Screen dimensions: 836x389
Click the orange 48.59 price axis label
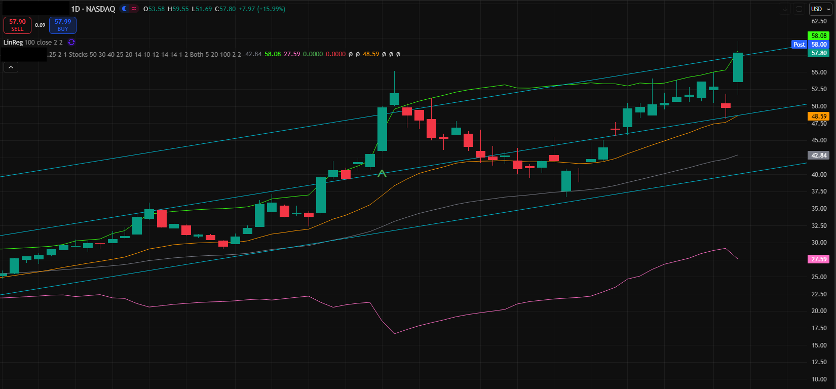click(x=819, y=116)
